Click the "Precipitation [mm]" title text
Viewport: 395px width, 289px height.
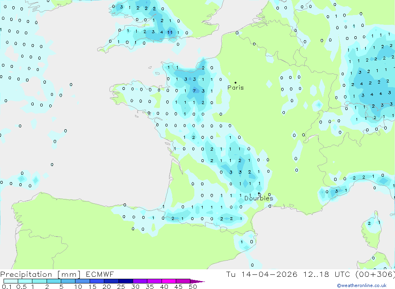pos(40,274)
